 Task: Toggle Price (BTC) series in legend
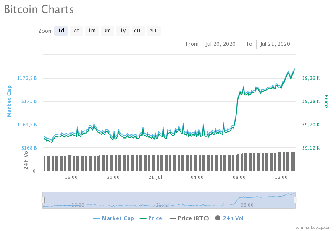[189, 218]
